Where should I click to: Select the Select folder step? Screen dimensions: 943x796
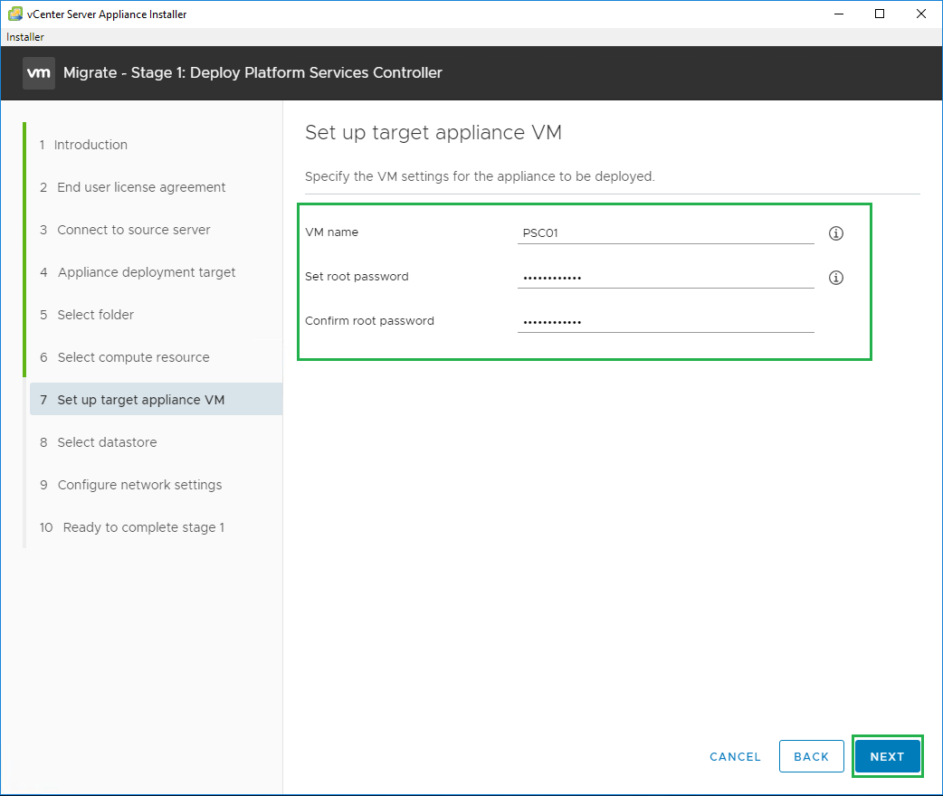[95, 315]
